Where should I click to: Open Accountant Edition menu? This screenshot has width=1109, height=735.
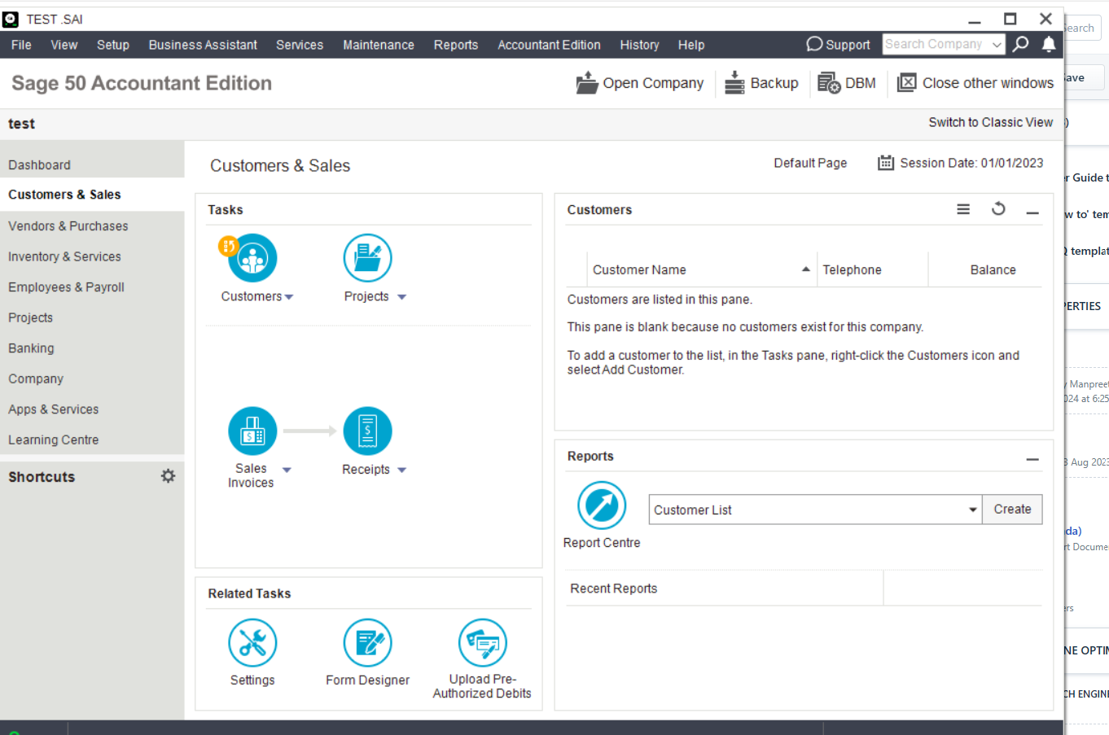[550, 45]
